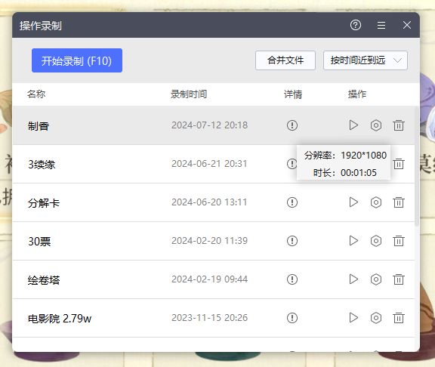435x367 pixels.
Task: Select the 3续缘 recording name
Action: [x=42, y=165]
